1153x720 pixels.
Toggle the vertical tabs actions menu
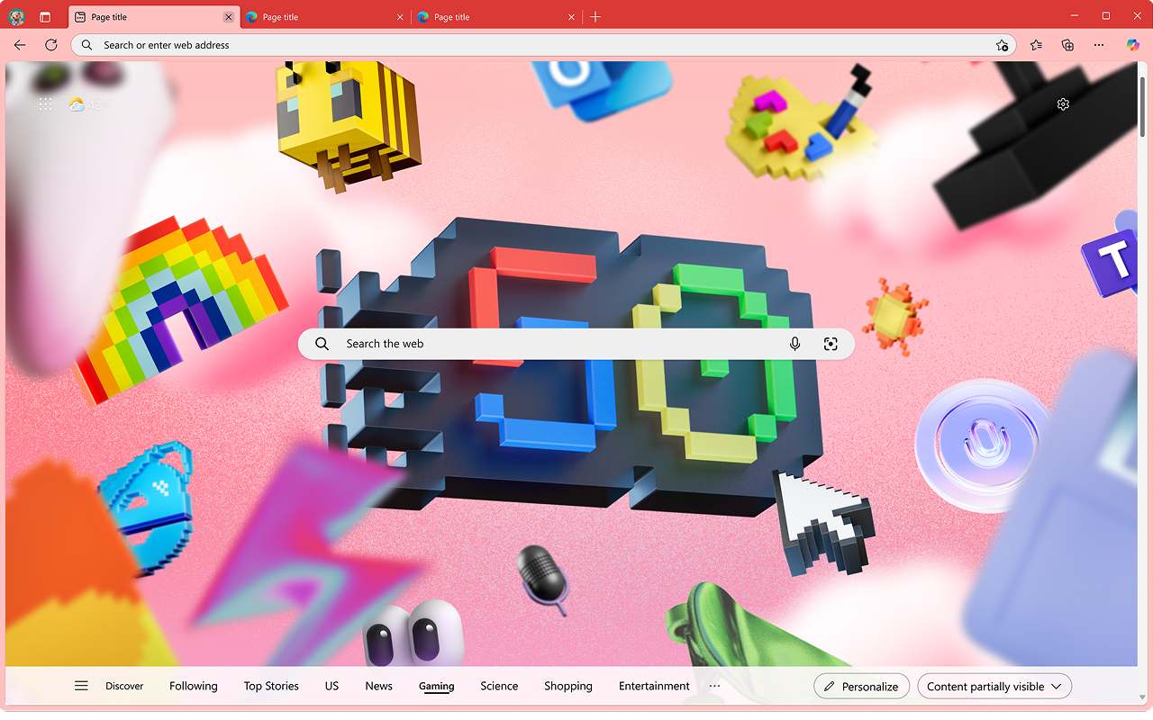click(x=45, y=17)
